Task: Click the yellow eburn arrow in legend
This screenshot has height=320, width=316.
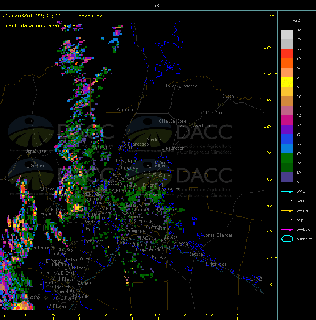Action: [x=287, y=210]
